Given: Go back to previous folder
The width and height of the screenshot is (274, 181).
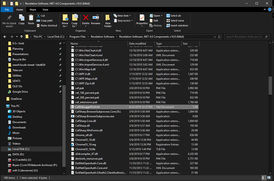Looking at the screenshot, I should coord(5,37).
